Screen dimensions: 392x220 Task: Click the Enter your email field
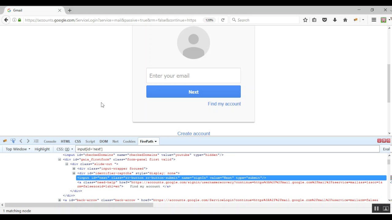193,76
